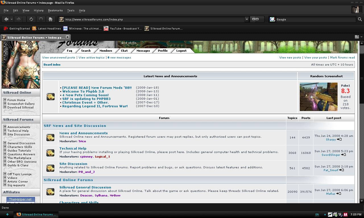
Task: Click the Latest Headlines RSS feed bookmark
Action: point(34,28)
